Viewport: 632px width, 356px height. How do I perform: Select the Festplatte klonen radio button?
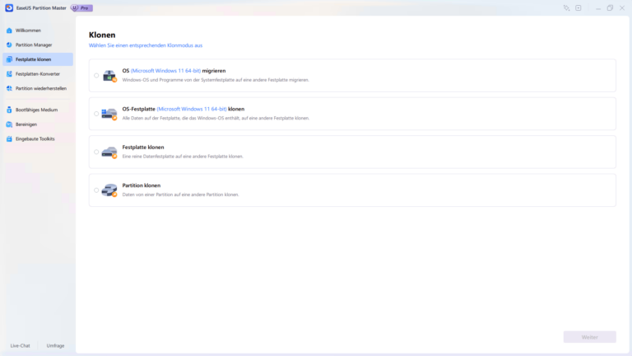96,152
